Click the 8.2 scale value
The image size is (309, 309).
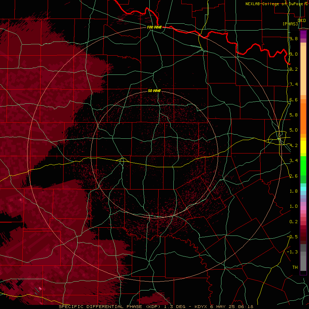(x=294, y=69)
